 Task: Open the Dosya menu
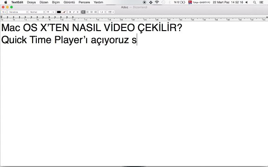point(31,2)
